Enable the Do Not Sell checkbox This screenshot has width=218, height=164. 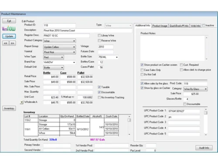pyautogui.click(x=142, y=74)
